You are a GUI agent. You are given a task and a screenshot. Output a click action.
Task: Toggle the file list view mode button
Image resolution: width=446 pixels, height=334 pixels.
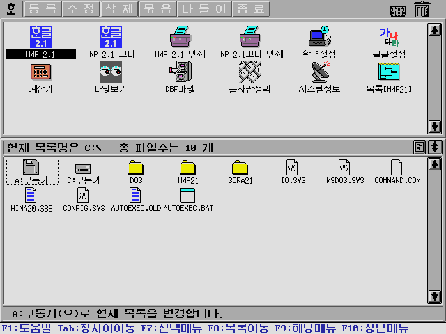420,147
